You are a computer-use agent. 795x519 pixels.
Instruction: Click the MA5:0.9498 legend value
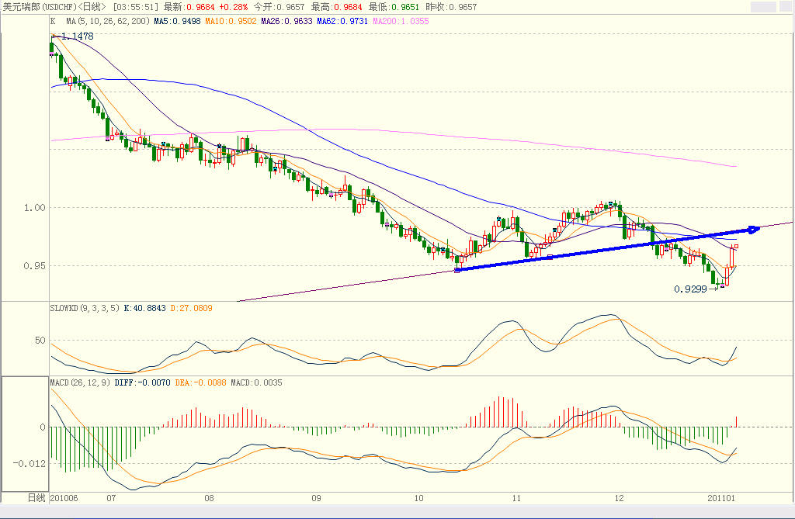point(177,21)
